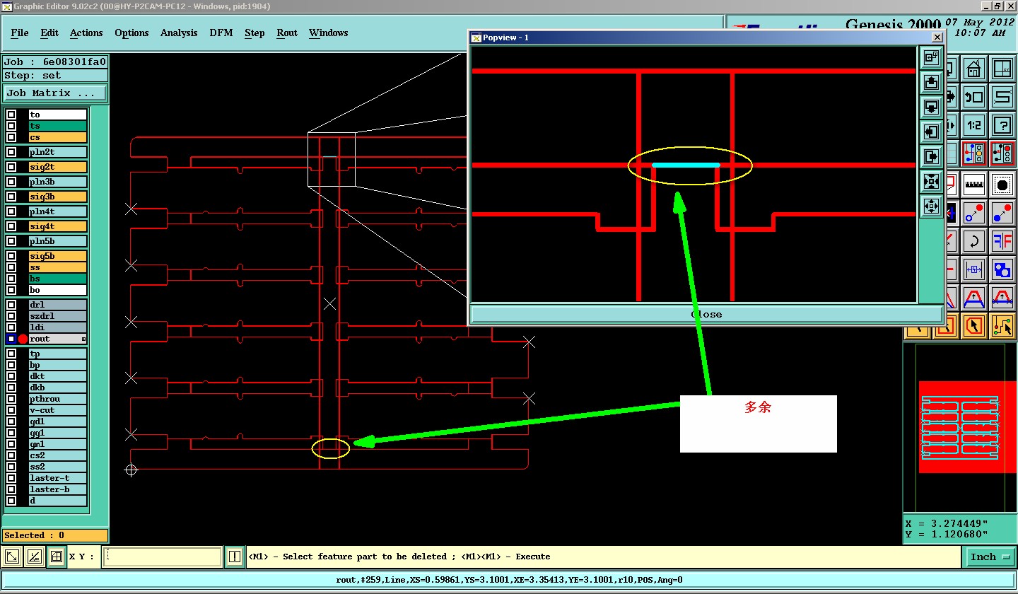Click Popview zoom-in converge arrows icon
Image resolution: width=1018 pixels, height=594 pixels.
931,182
